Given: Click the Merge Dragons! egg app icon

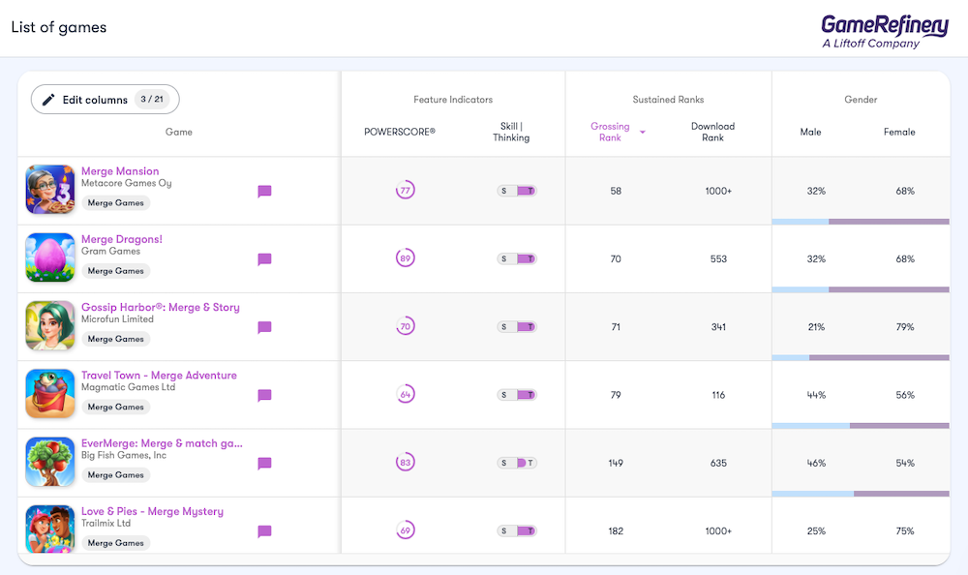Looking at the screenshot, I should point(50,257).
